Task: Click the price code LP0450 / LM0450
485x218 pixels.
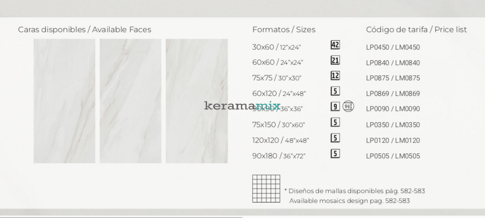Action: (393, 47)
